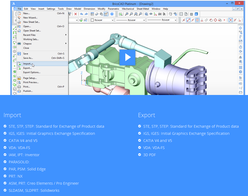Click the Rotate icon in the right toolbar
Viewport: 248px width, 196px height.
241,47
